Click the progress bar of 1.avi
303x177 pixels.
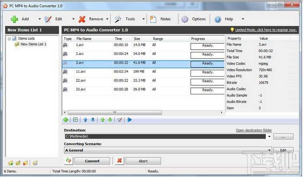coord(207,46)
